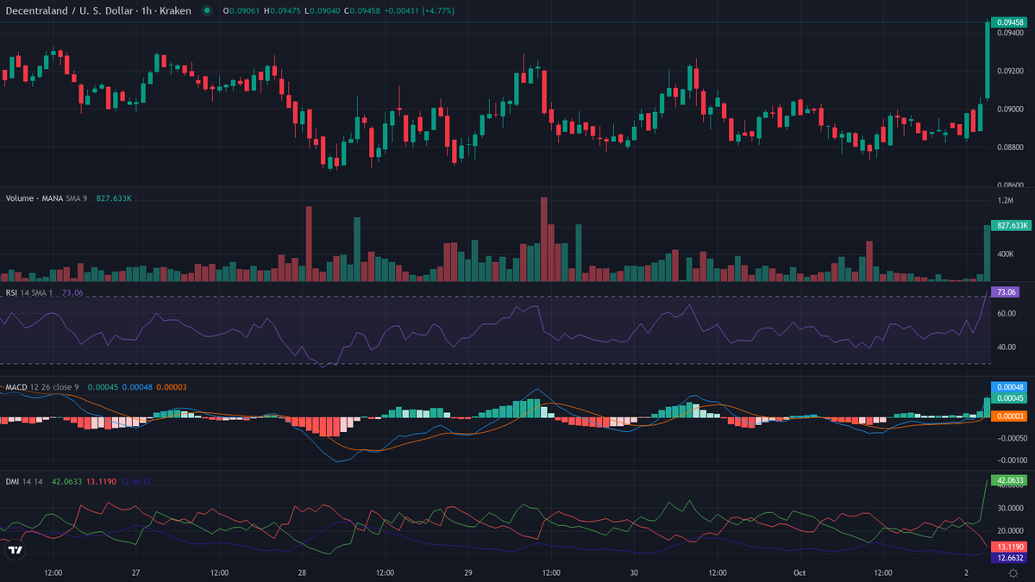Click the 827.633K value in Volume legend

tap(112, 198)
